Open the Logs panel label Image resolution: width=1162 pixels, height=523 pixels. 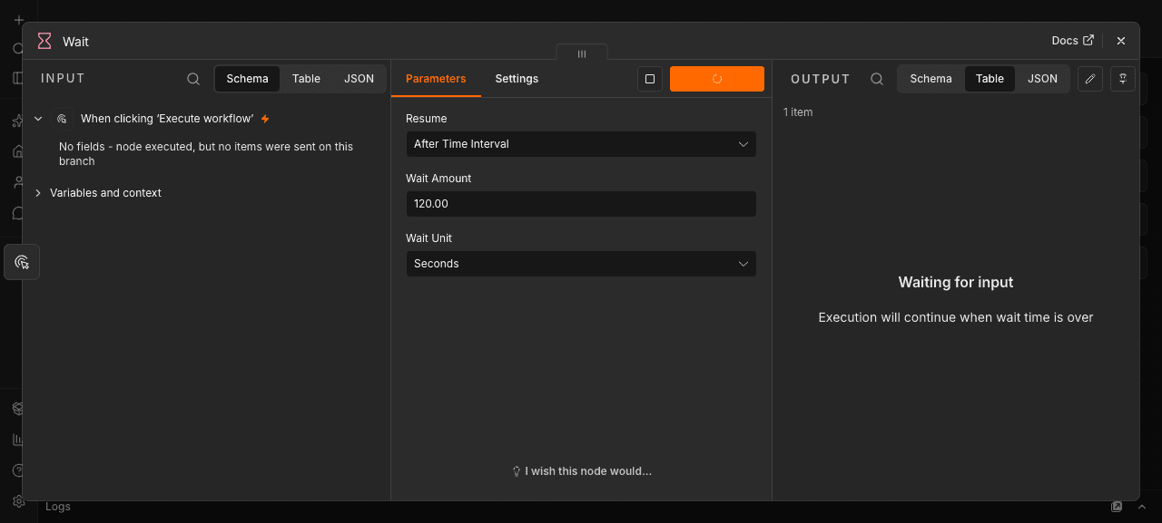58,507
